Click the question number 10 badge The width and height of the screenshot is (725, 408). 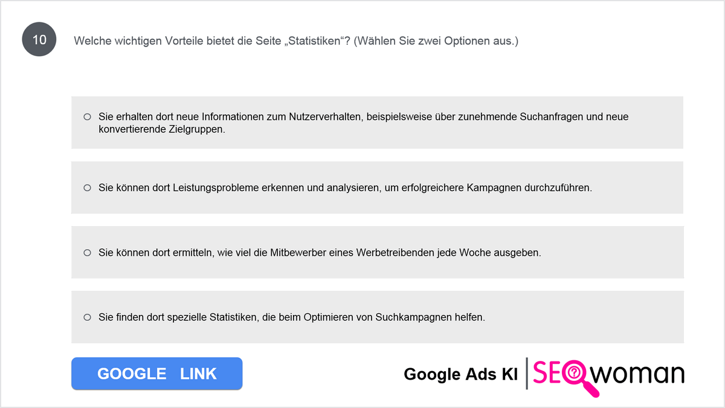(39, 40)
